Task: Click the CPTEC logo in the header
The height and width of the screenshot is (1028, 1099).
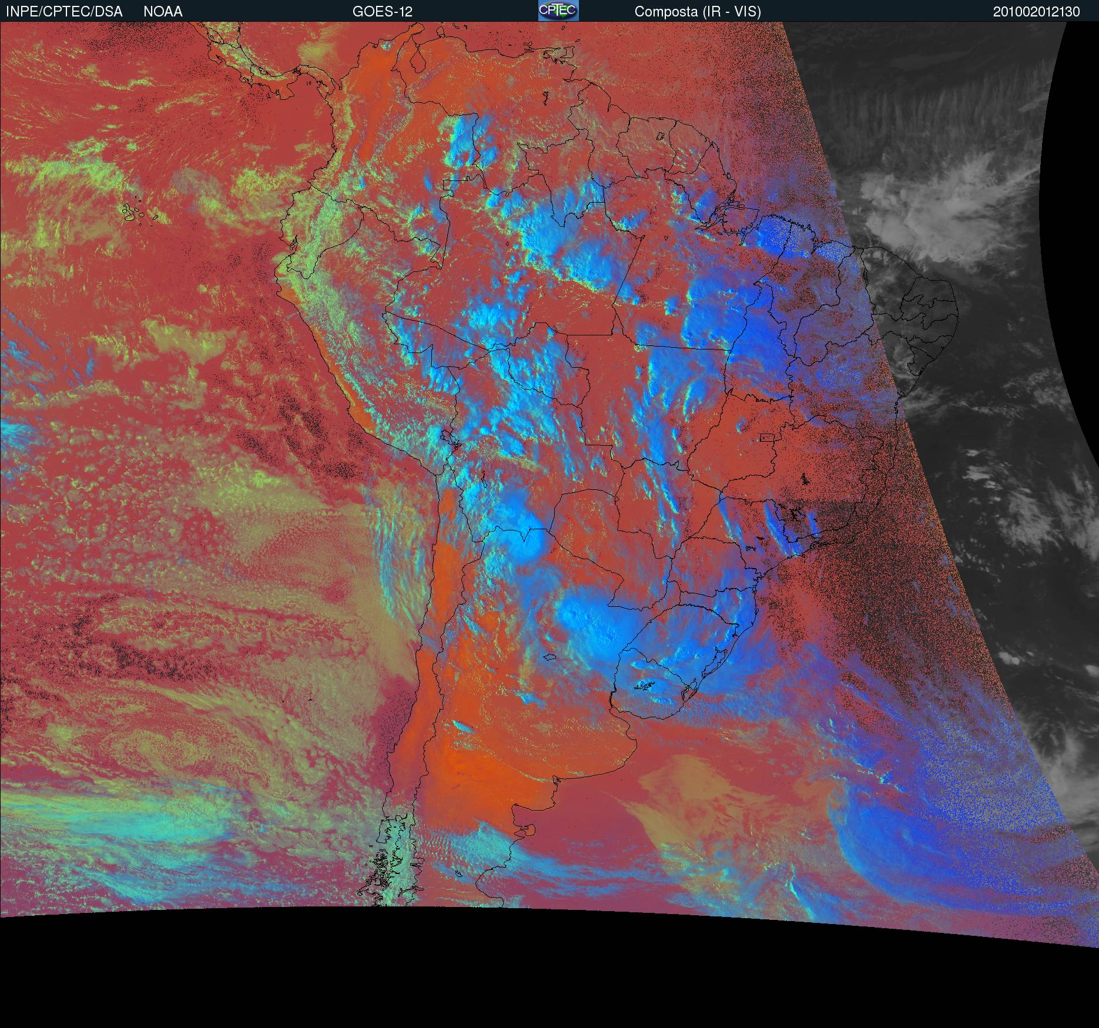Action: (558, 11)
